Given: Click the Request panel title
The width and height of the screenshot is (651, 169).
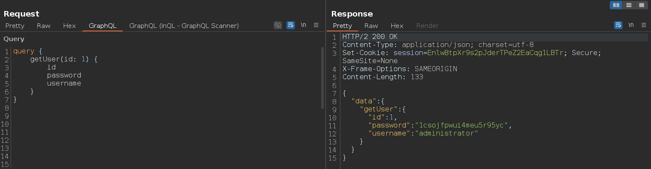Looking at the screenshot, I should coord(22,14).
